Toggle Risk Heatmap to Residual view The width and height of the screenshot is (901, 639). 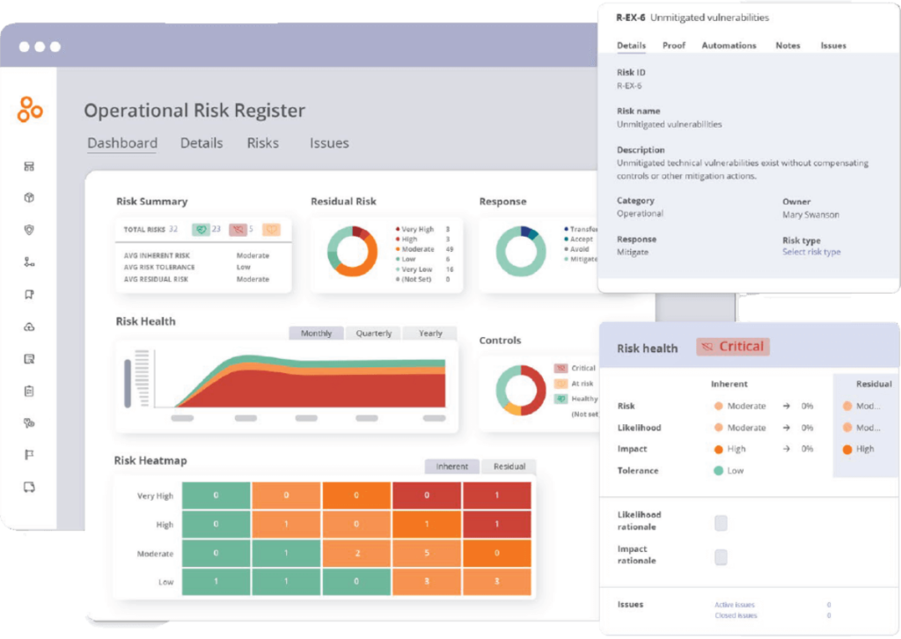coord(509,466)
